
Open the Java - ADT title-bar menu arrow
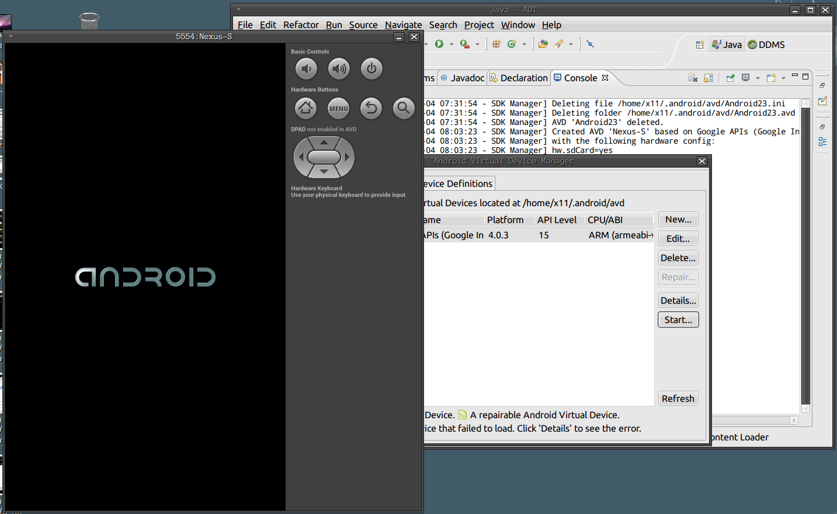(x=238, y=9)
